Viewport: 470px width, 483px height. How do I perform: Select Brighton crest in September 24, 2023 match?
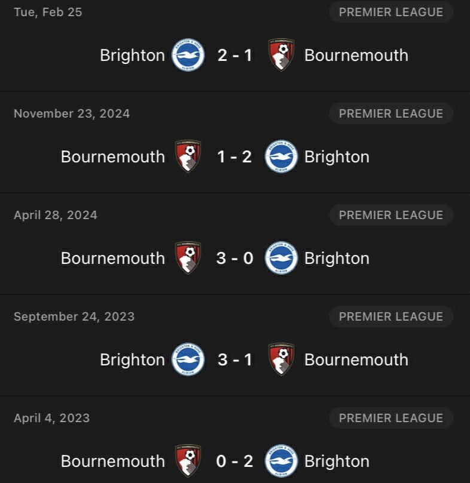point(188,359)
